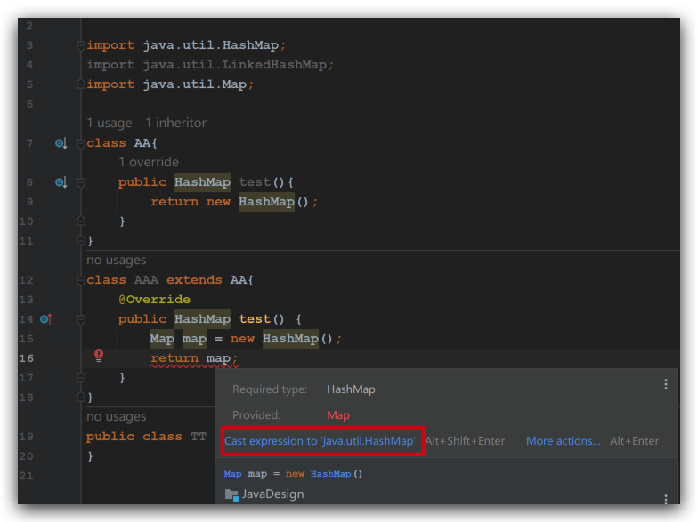Click the fold end marker on line 17
Viewport: 698px width, 522px height.
(81, 377)
